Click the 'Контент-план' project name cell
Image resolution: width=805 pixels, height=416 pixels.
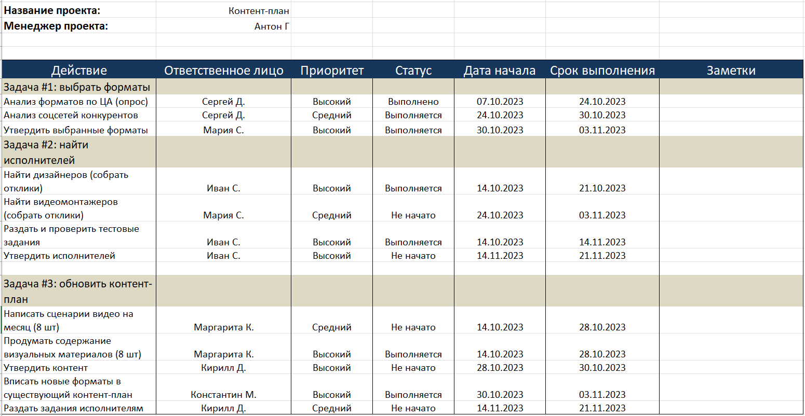click(223, 10)
